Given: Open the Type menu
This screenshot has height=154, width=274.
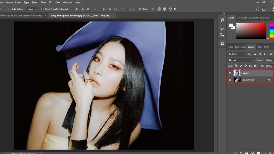Looking at the screenshot, I should 26,3.
